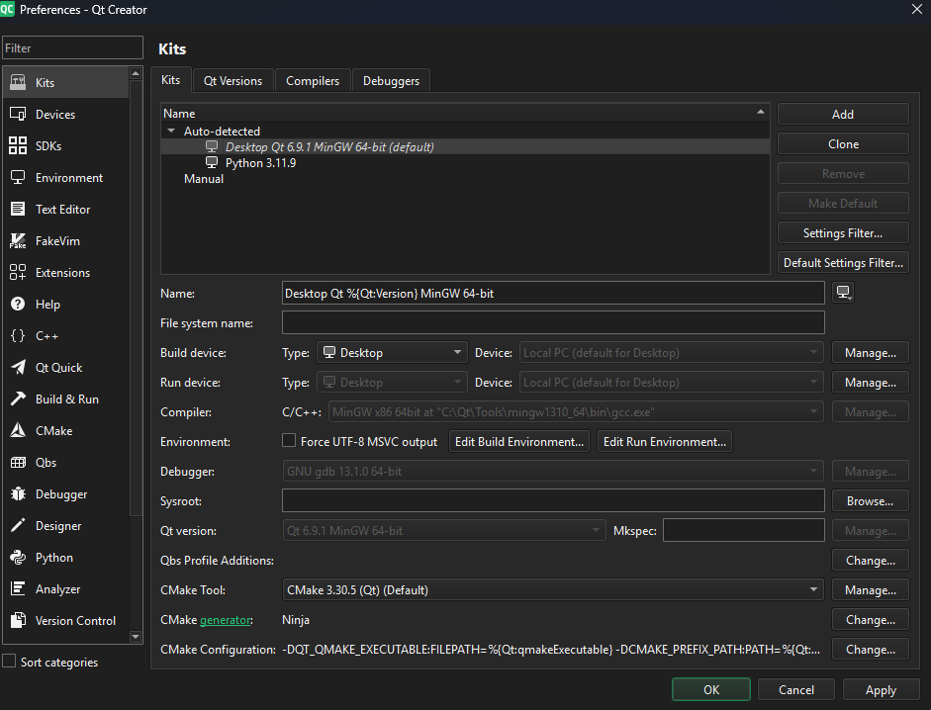This screenshot has height=710, width=931.
Task: Open the Debugger bug icon
Action: tap(18, 494)
